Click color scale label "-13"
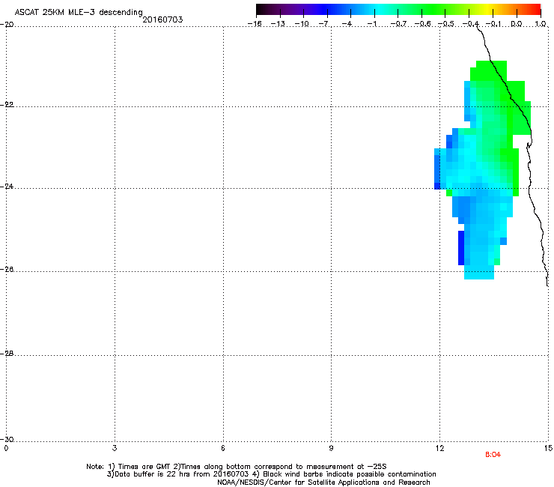This screenshot has height=487, width=554. click(278, 24)
